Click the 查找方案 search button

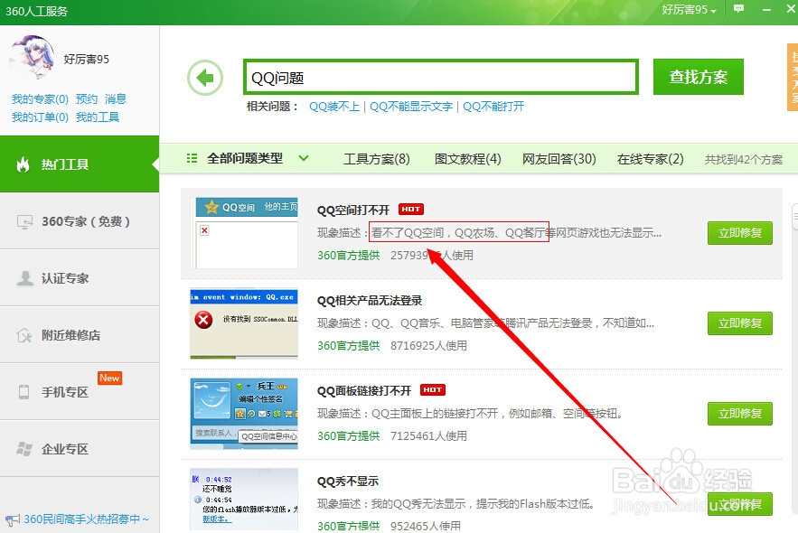(x=699, y=77)
